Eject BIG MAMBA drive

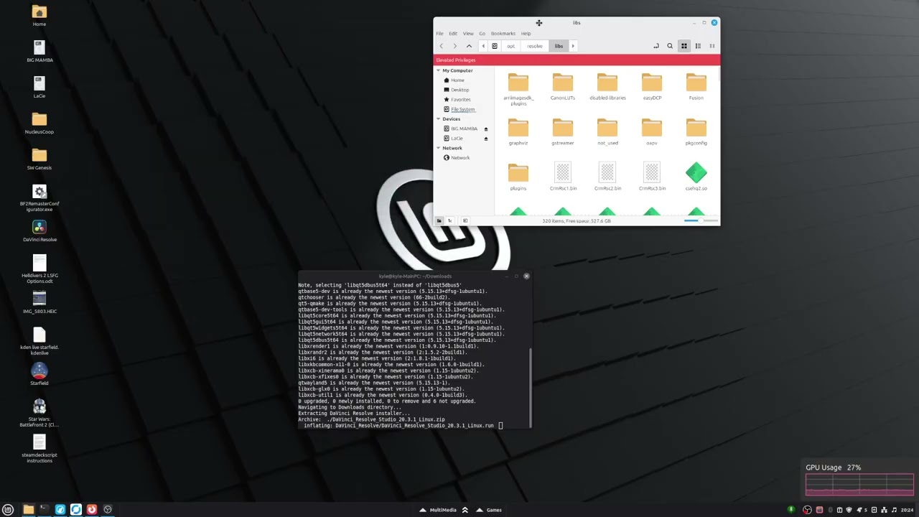coord(485,129)
